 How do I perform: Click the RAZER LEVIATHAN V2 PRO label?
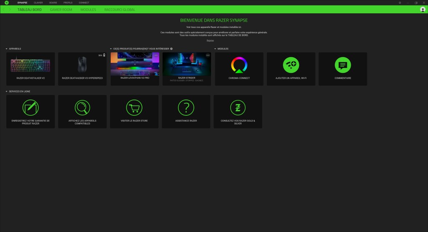135,78
